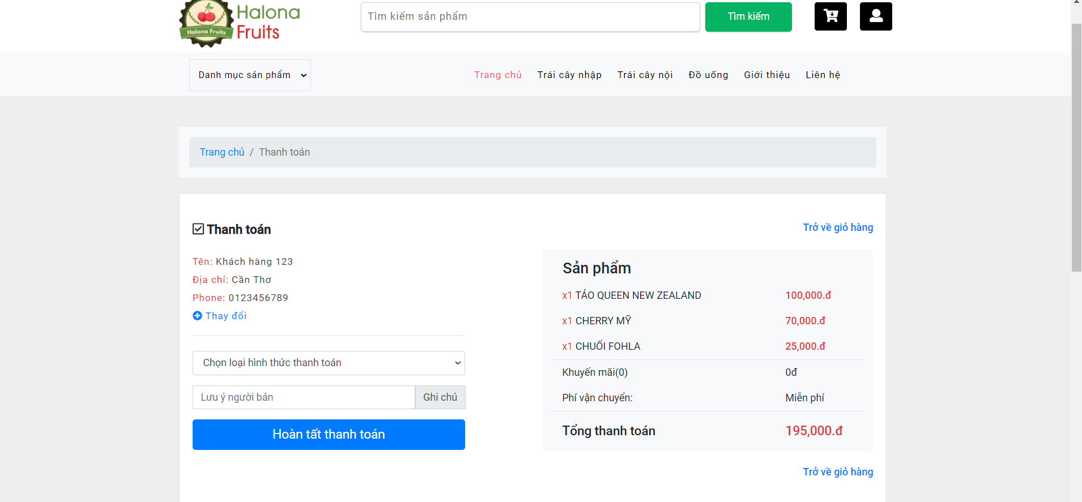Click the plus icon beside Thay đổi
The image size is (1082, 502).
(x=197, y=316)
